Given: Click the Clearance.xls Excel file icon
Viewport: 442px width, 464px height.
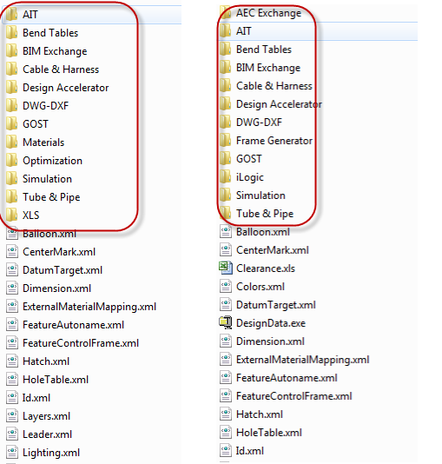Looking at the screenshot, I should click(x=226, y=268).
